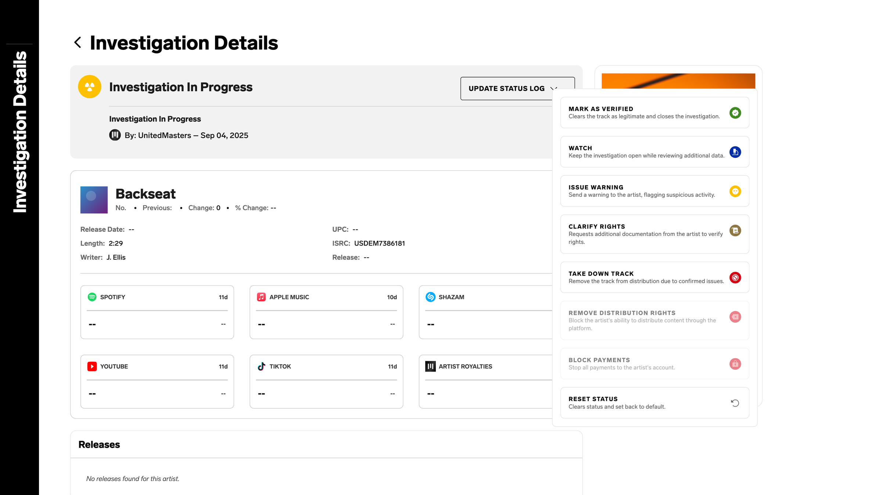Click the Releases section heading
The width and height of the screenshot is (882, 495).
tap(99, 444)
